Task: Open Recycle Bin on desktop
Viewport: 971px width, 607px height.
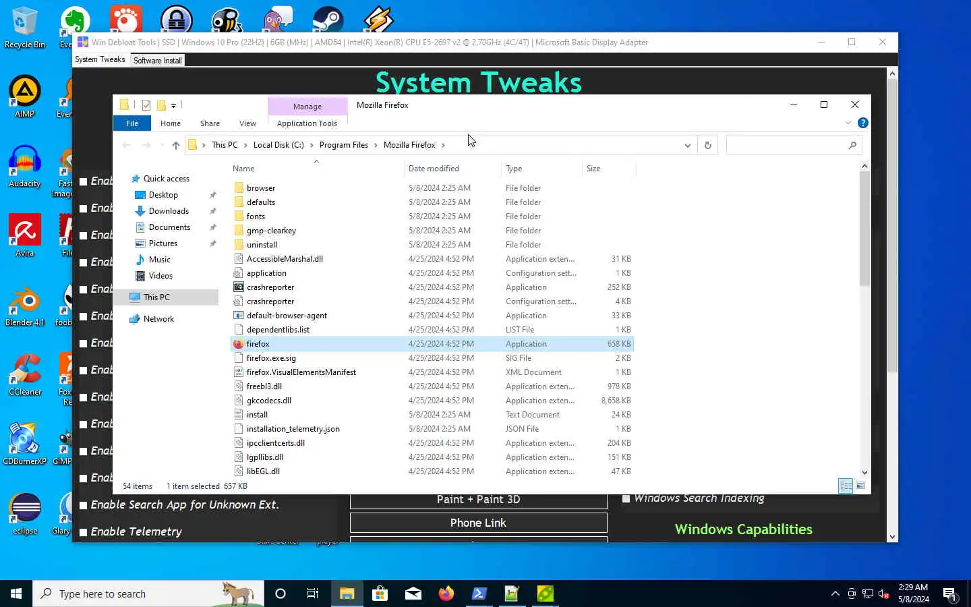Action: 24,28
